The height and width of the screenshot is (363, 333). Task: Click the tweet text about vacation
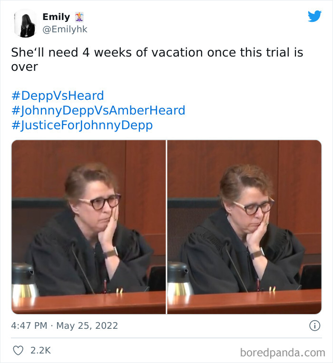[x=157, y=59]
